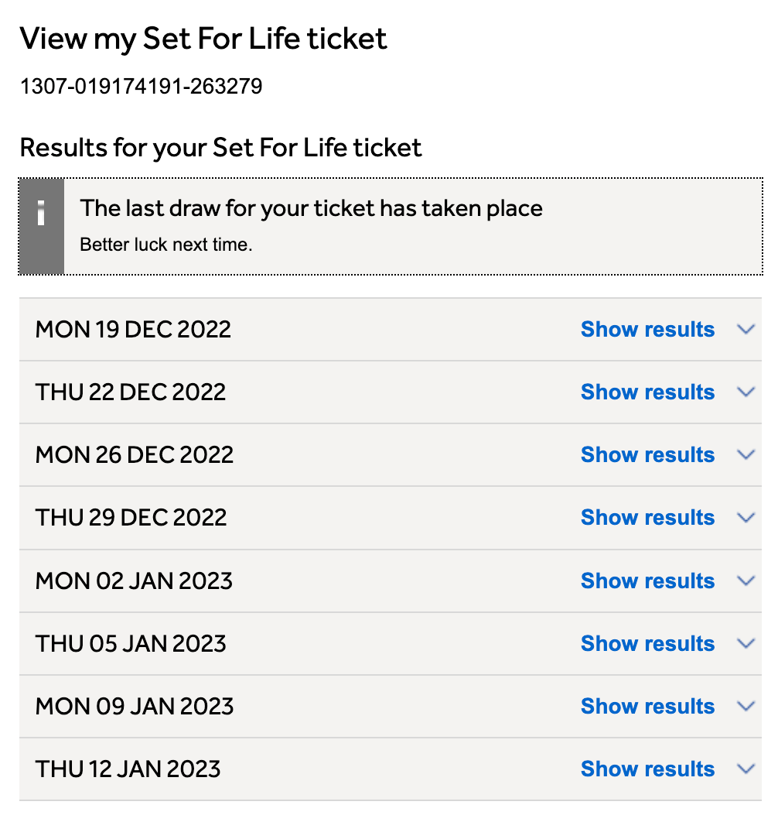The image size is (778, 822).
Task: Expand chevron for MON 26 DEC 2022
Action: (746, 454)
